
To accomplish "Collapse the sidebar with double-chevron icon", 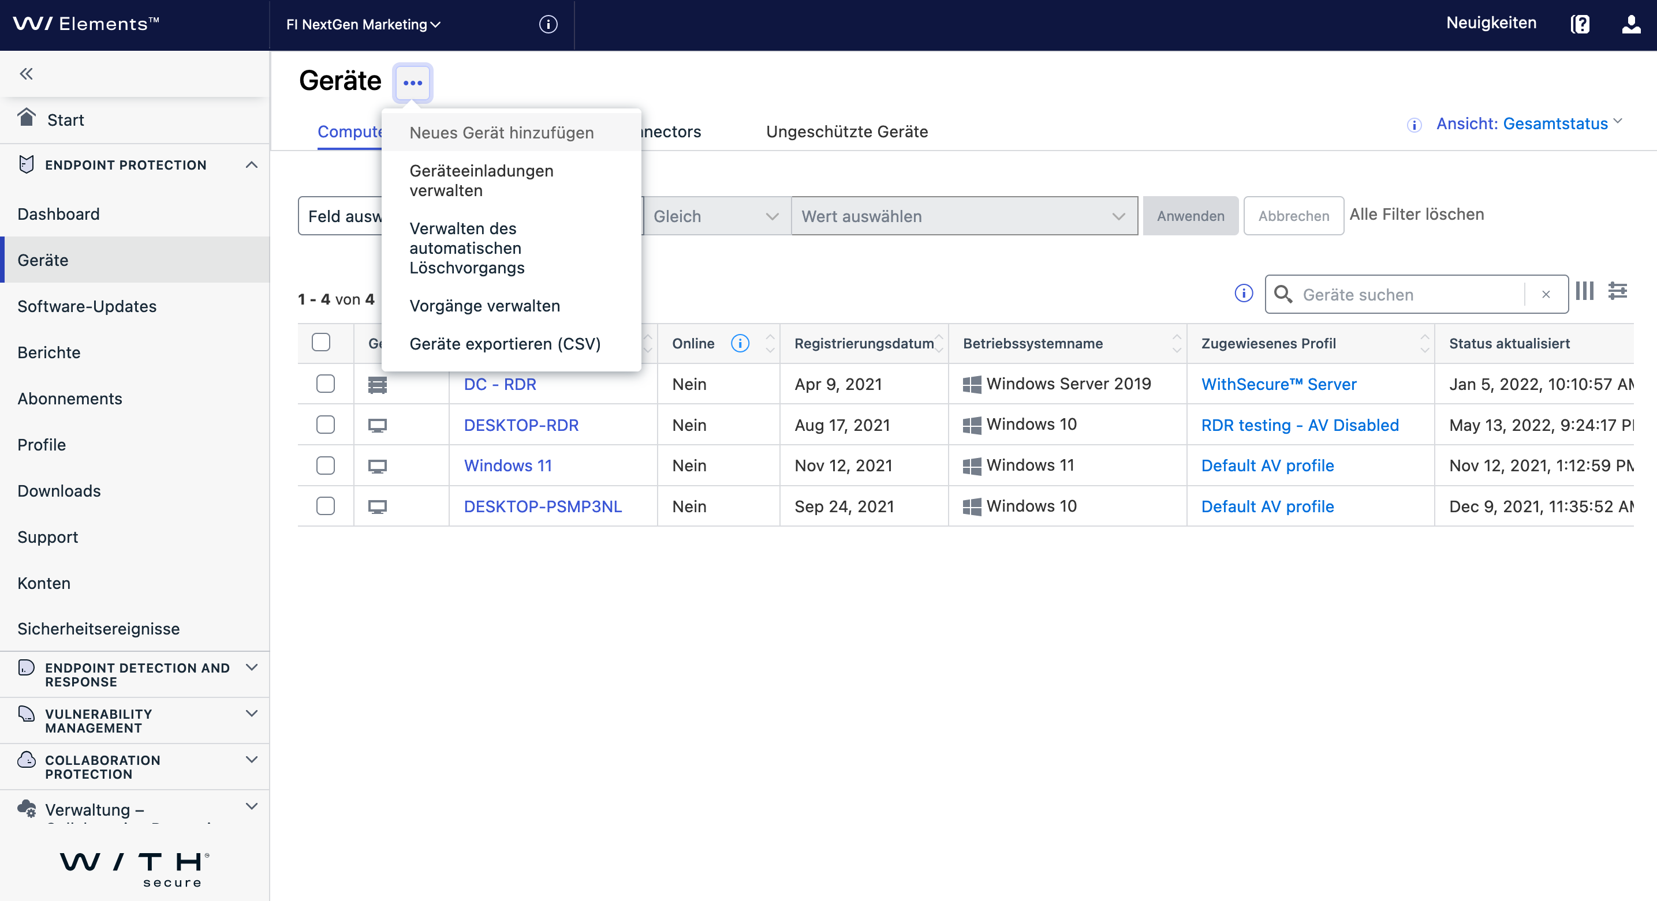I will (27, 74).
